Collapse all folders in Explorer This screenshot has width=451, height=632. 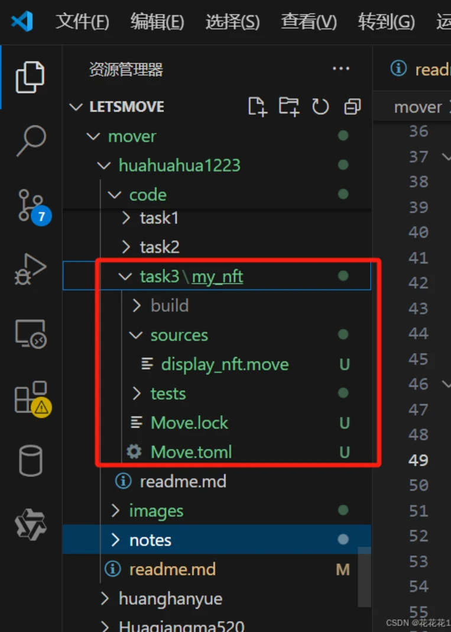pyautogui.click(x=352, y=107)
